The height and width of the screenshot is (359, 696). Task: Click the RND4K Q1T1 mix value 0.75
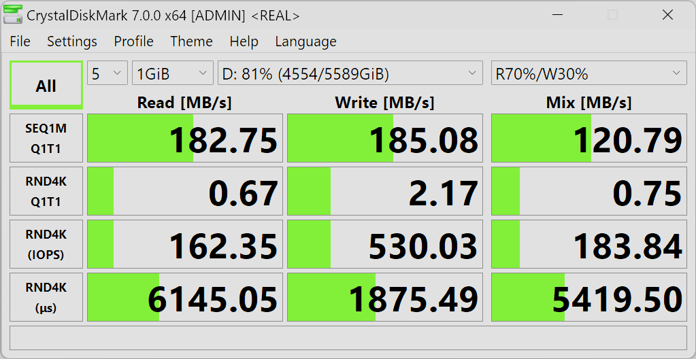tap(589, 191)
